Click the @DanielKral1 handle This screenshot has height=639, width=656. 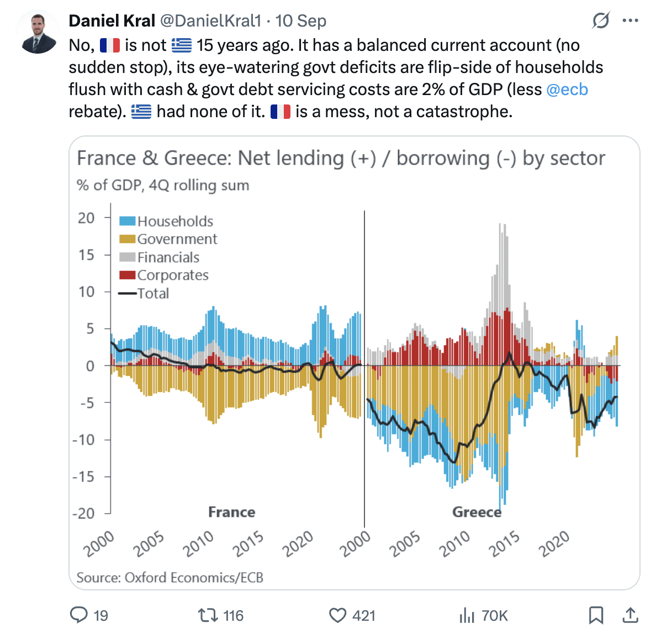(x=211, y=20)
